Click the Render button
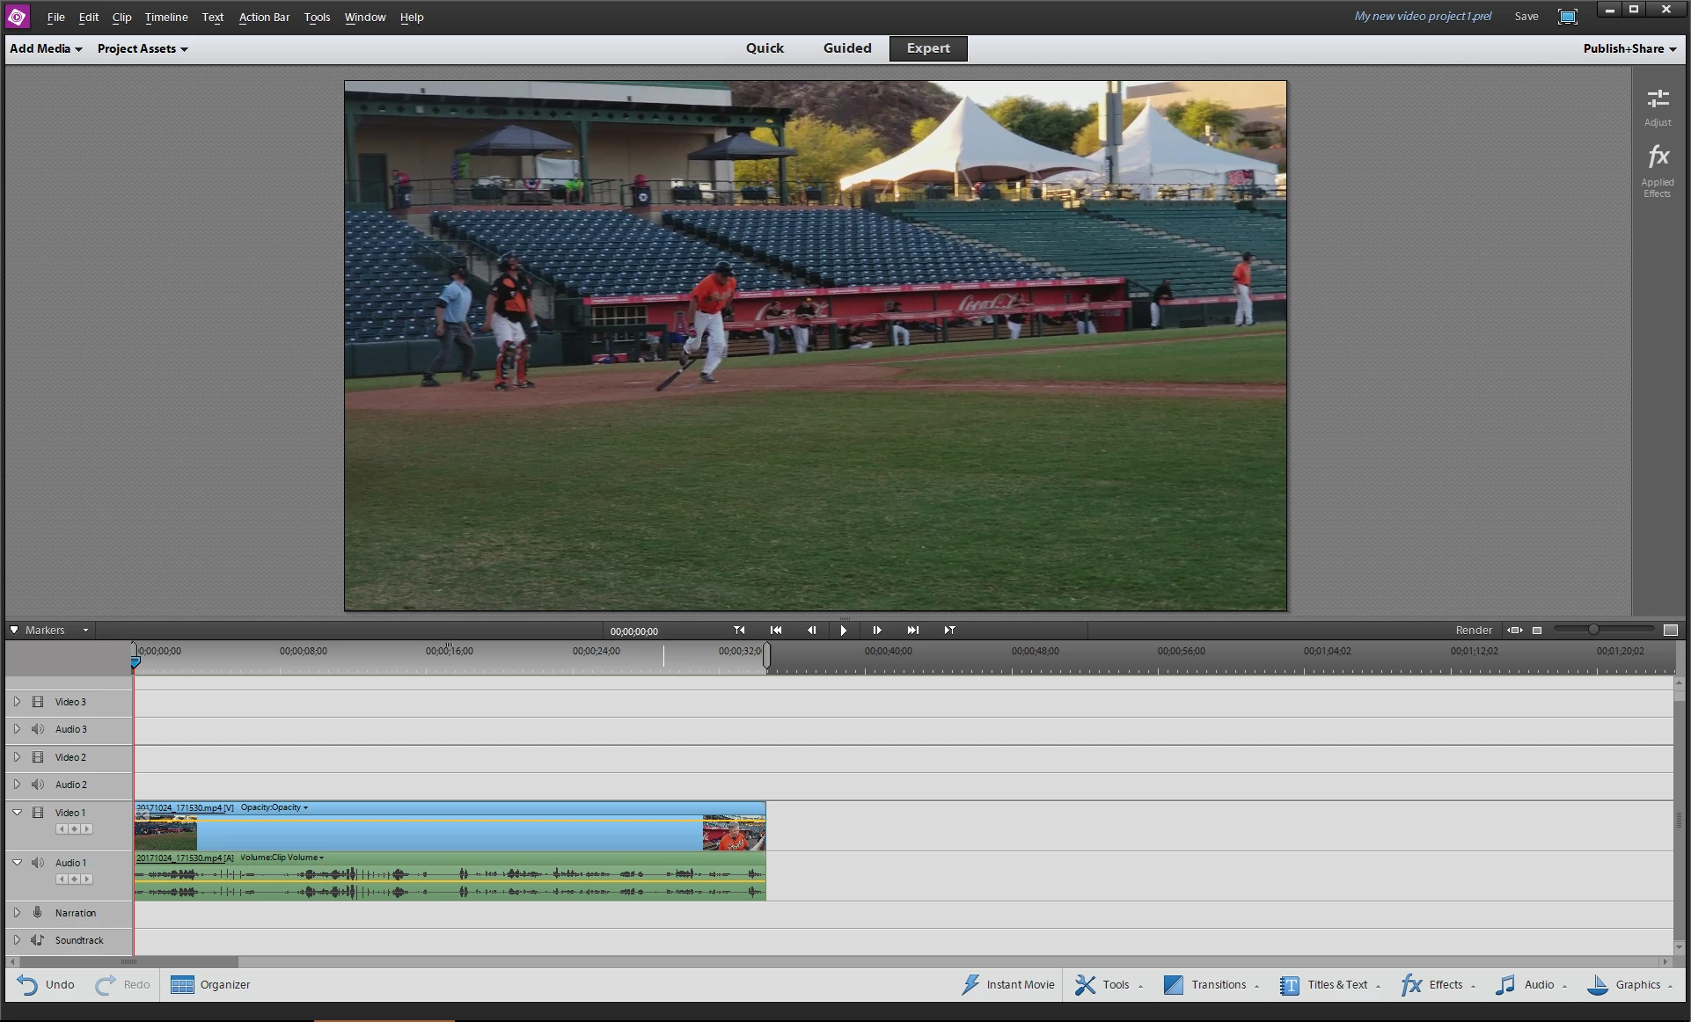1691x1022 pixels. (x=1473, y=631)
